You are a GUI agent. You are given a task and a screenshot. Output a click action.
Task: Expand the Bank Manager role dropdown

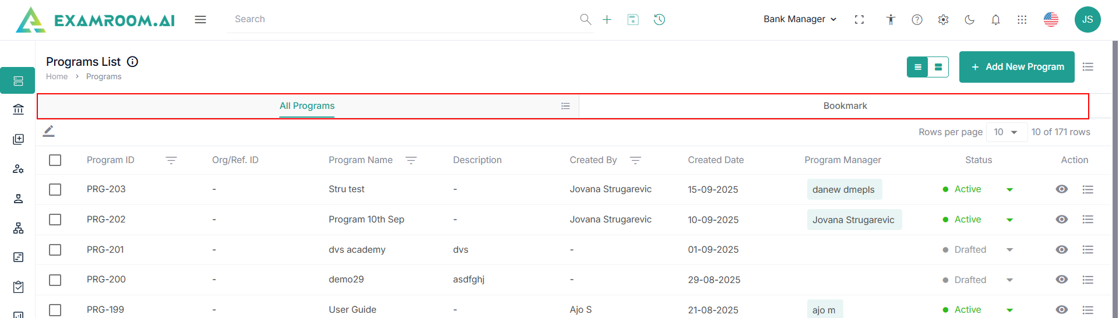point(800,19)
